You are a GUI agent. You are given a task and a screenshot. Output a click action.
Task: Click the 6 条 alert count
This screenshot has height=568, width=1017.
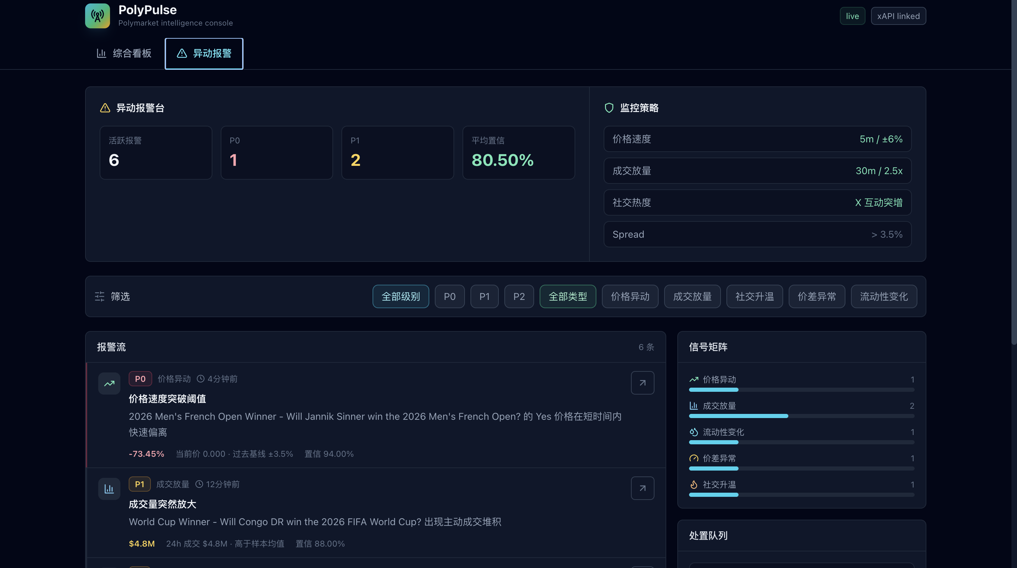click(x=646, y=347)
